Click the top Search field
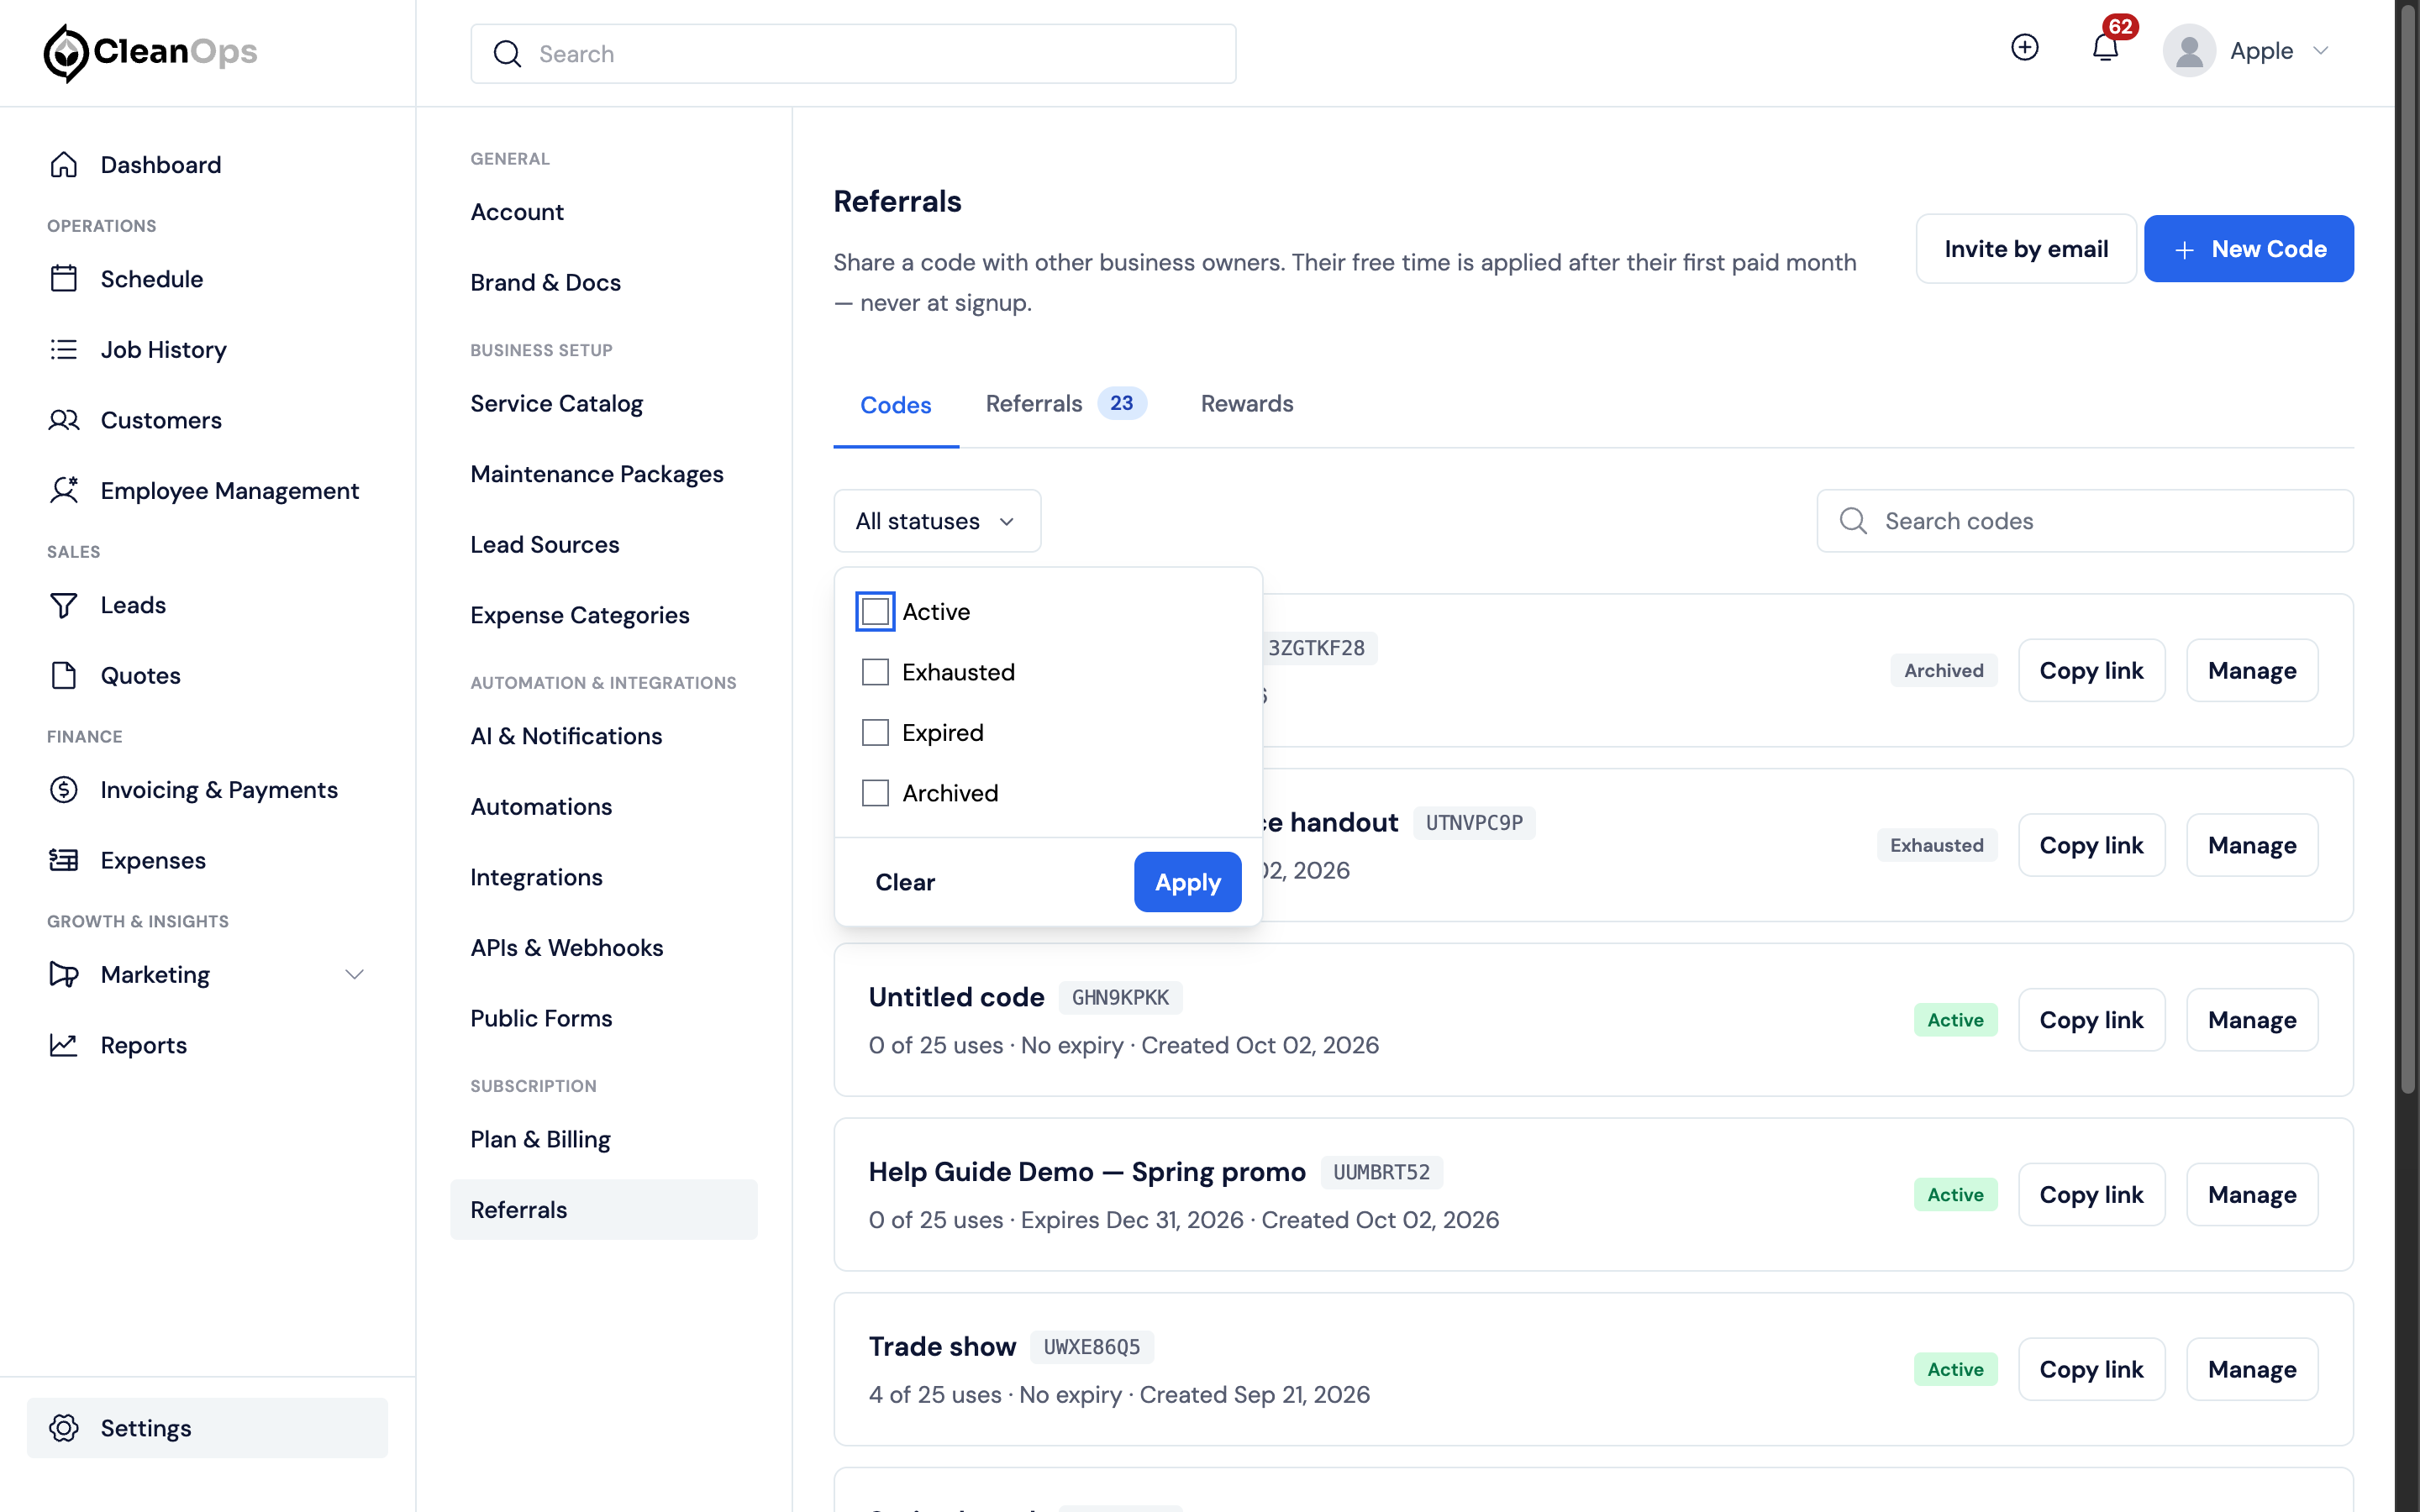This screenshot has width=2420, height=1512. (x=853, y=54)
